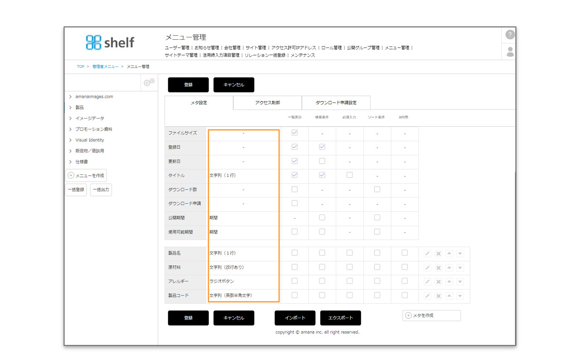
Task: Edit the 原材料 row pencil icon
Action: pos(427,267)
